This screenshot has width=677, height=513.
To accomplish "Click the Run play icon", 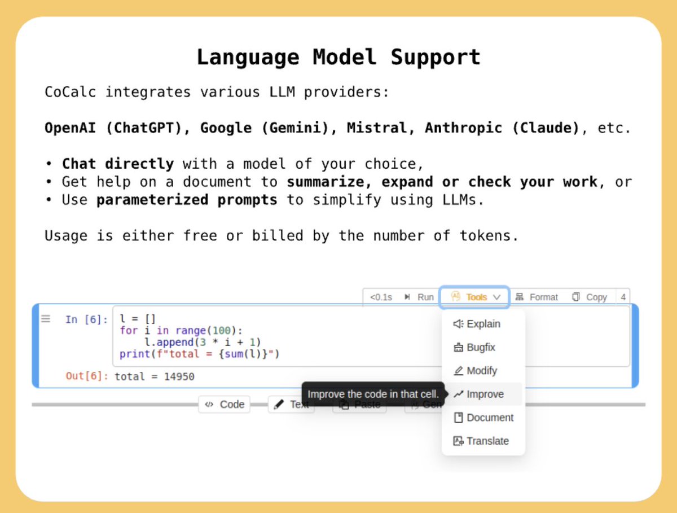I will coord(407,297).
